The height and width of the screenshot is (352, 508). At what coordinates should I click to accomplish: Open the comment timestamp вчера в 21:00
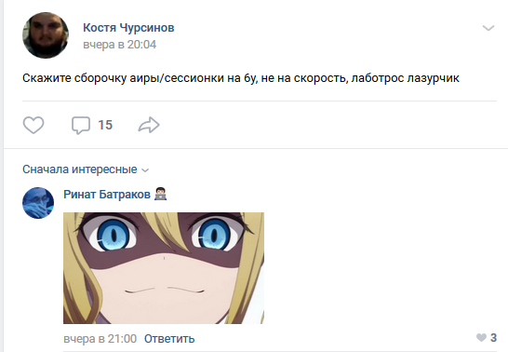coord(100,339)
